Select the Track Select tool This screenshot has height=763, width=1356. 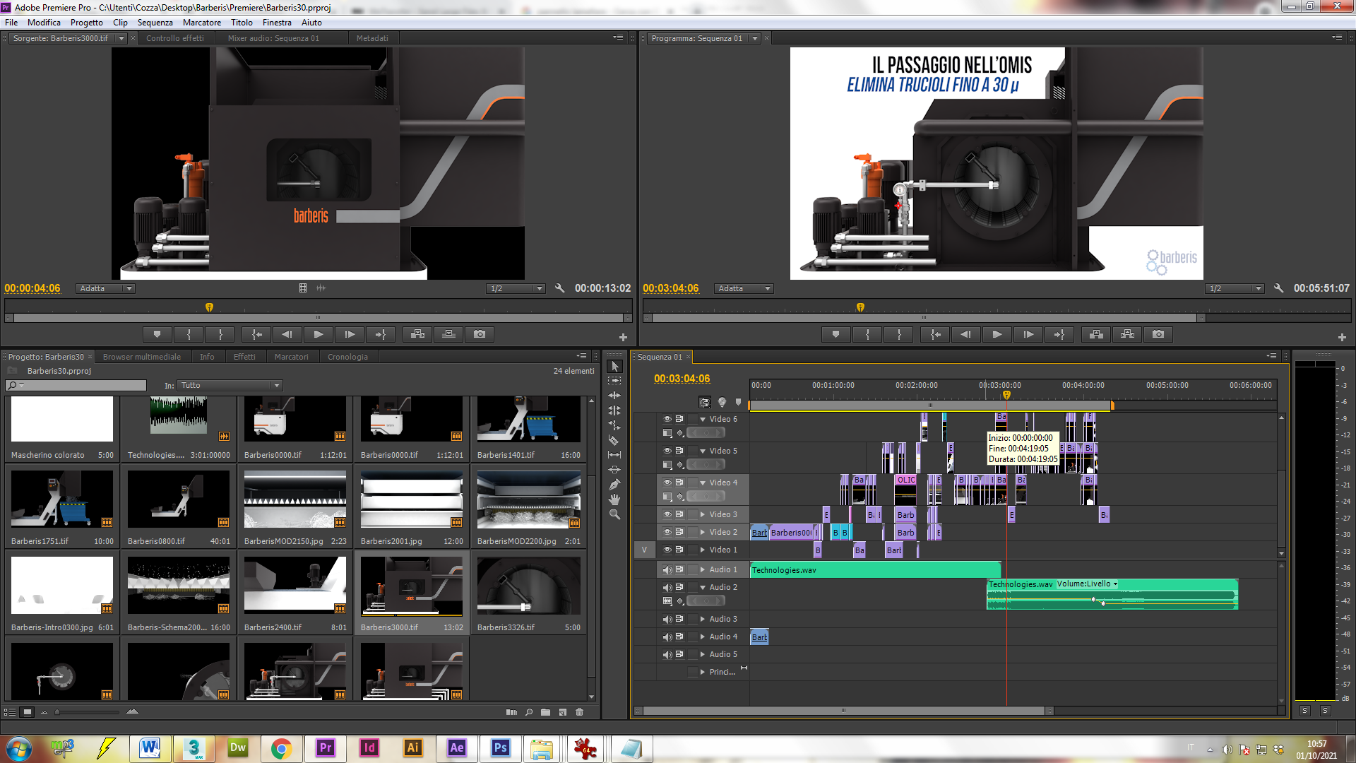[614, 381]
